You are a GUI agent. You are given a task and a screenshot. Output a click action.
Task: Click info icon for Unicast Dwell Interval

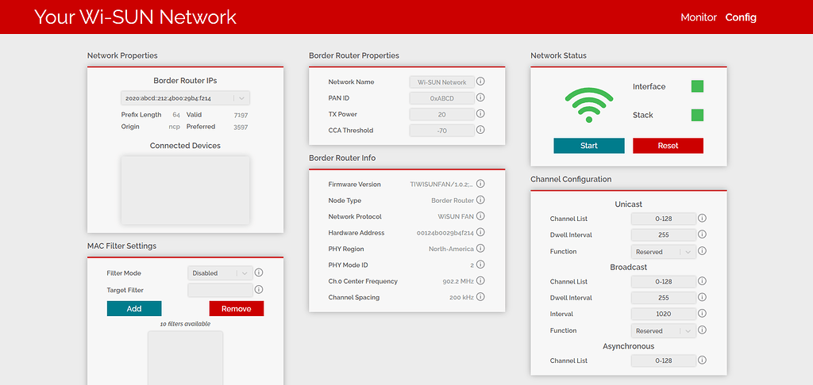[x=702, y=234]
